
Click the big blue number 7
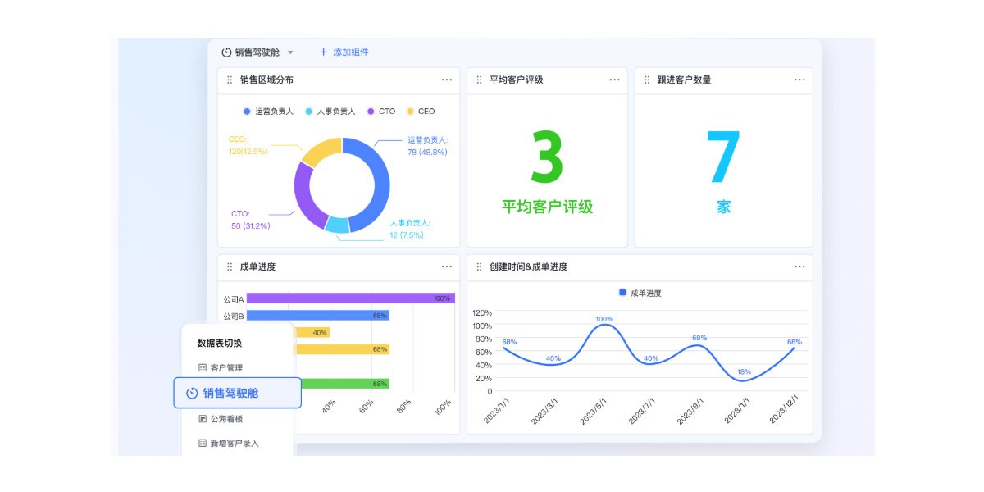click(723, 157)
